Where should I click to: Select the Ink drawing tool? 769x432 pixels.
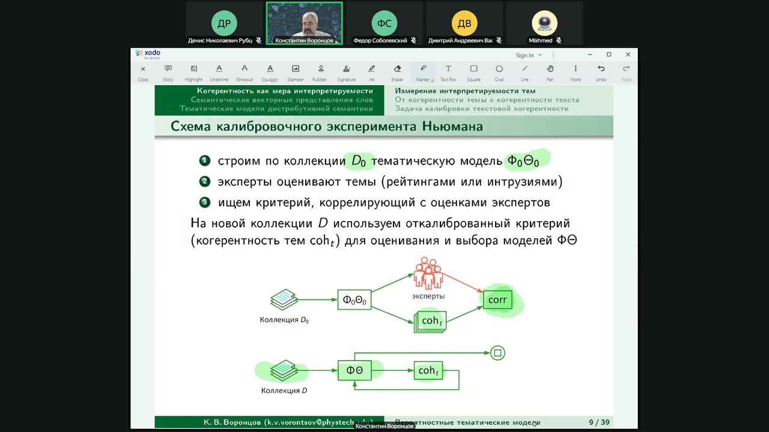tap(372, 73)
